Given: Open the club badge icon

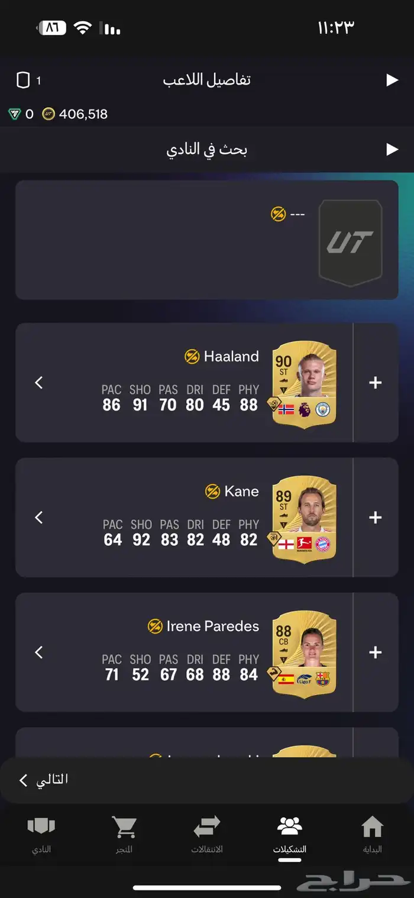Looking at the screenshot, I should (x=41, y=827).
